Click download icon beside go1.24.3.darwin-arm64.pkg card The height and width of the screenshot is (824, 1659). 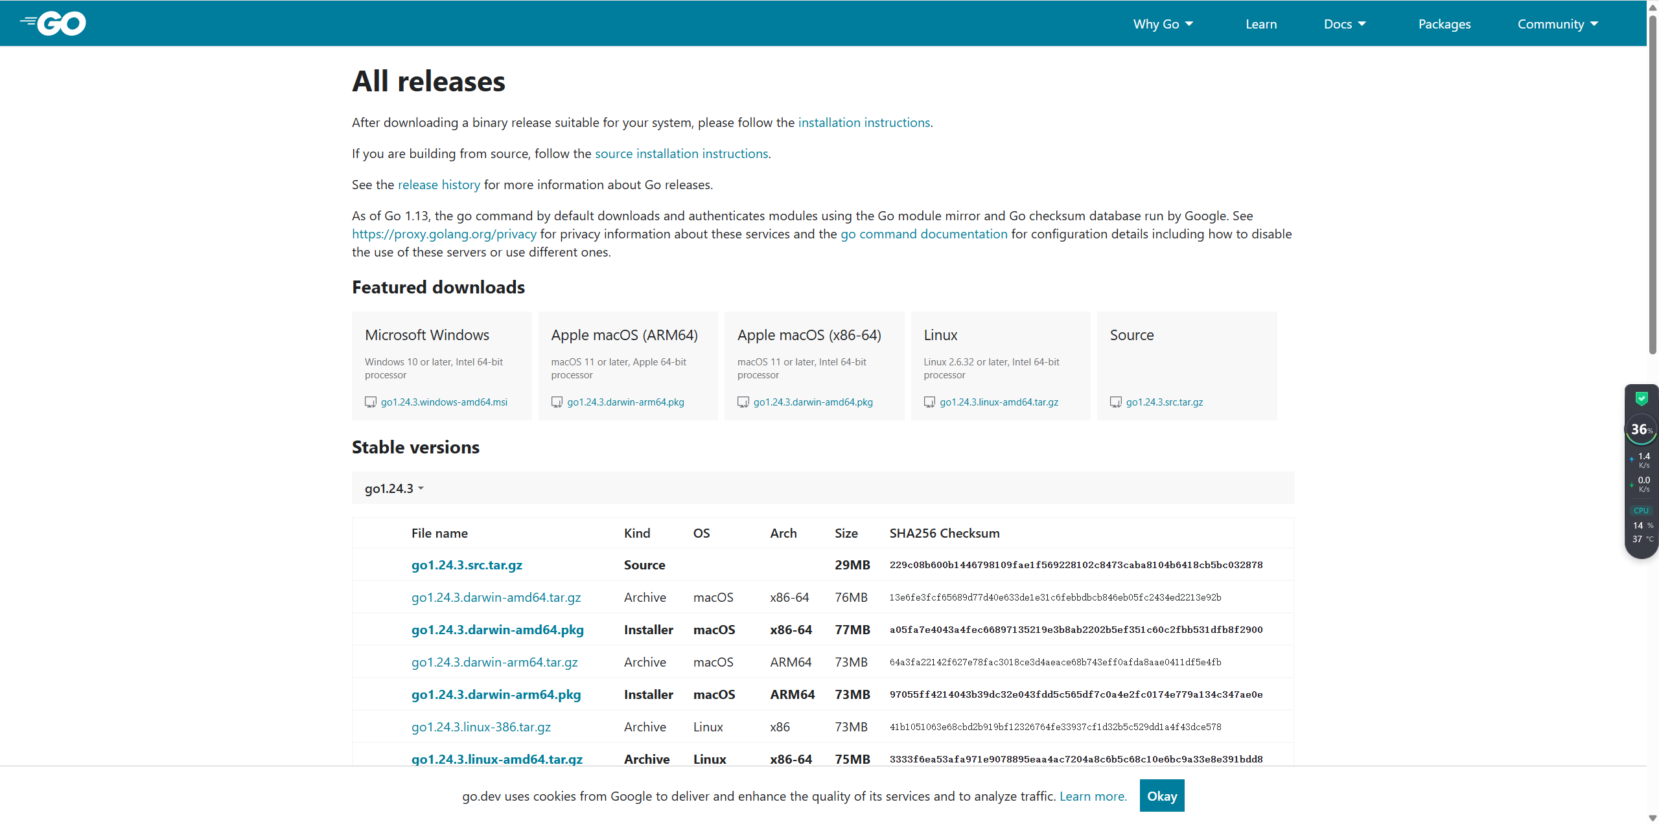pyautogui.click(x=557, y=402)
